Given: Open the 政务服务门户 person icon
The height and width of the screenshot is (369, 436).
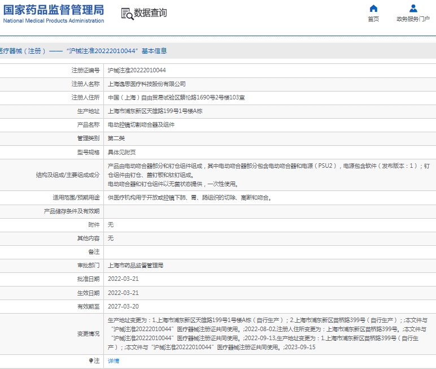Looking at the screenshot, I should coord(413,8).
